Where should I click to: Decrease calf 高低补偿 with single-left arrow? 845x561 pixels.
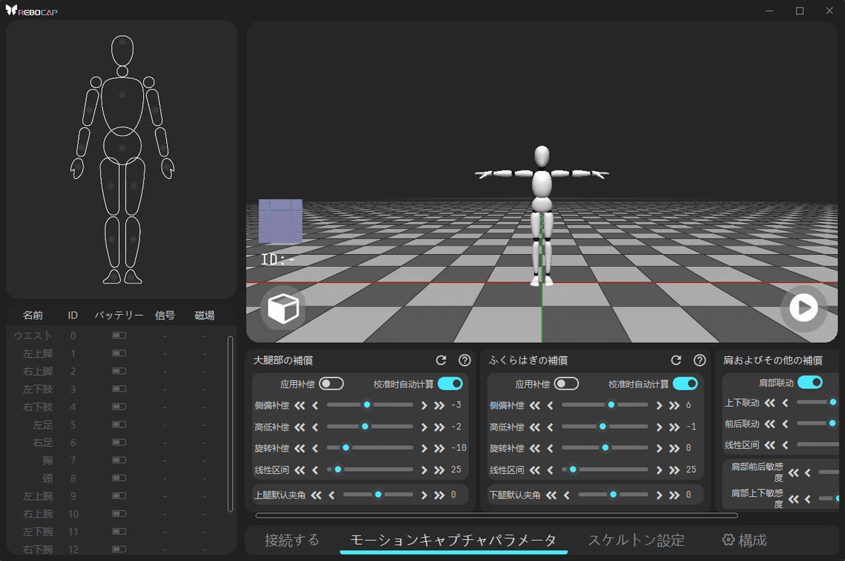tap(551, 427)
